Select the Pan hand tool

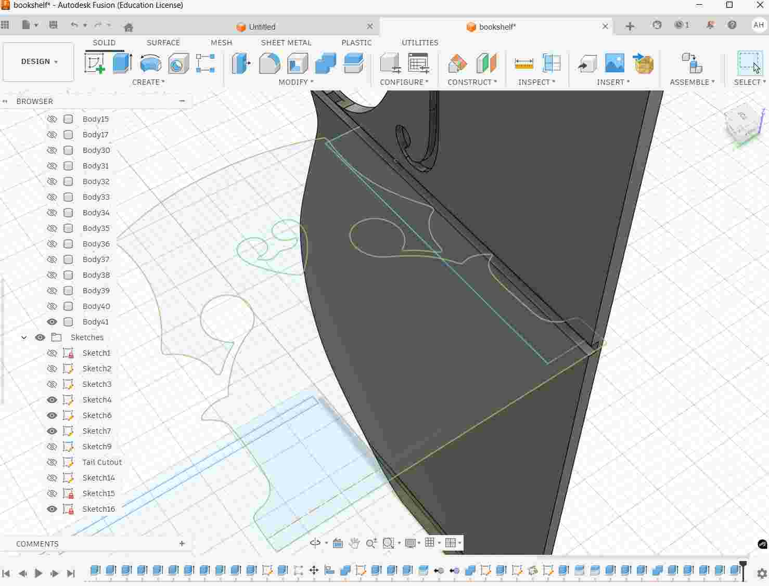(354, 543)
